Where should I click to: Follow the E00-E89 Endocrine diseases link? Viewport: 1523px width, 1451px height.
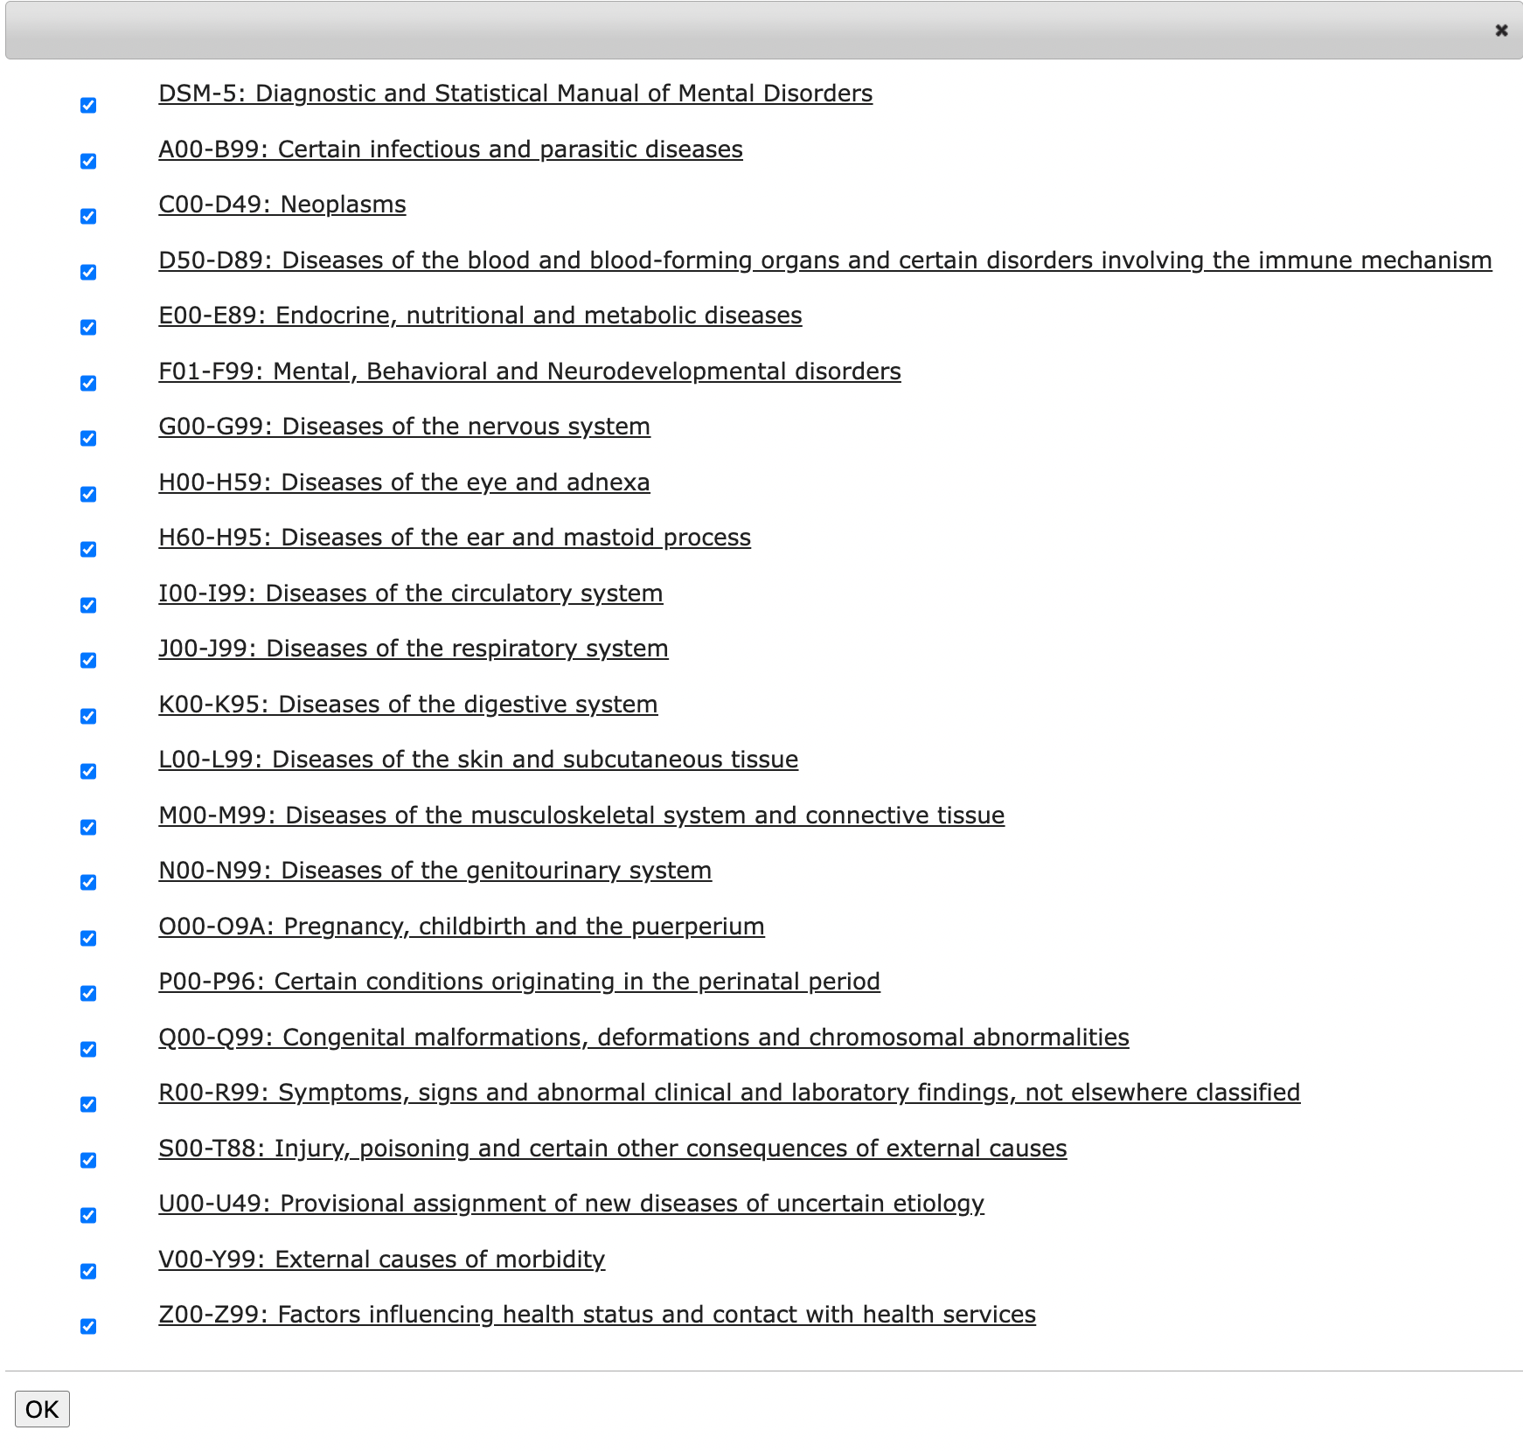480,316
